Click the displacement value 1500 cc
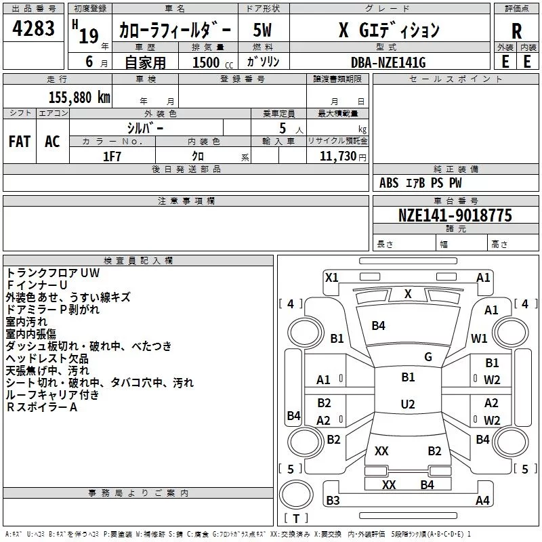Screen dimensions: 542x542 coord(213,62)
